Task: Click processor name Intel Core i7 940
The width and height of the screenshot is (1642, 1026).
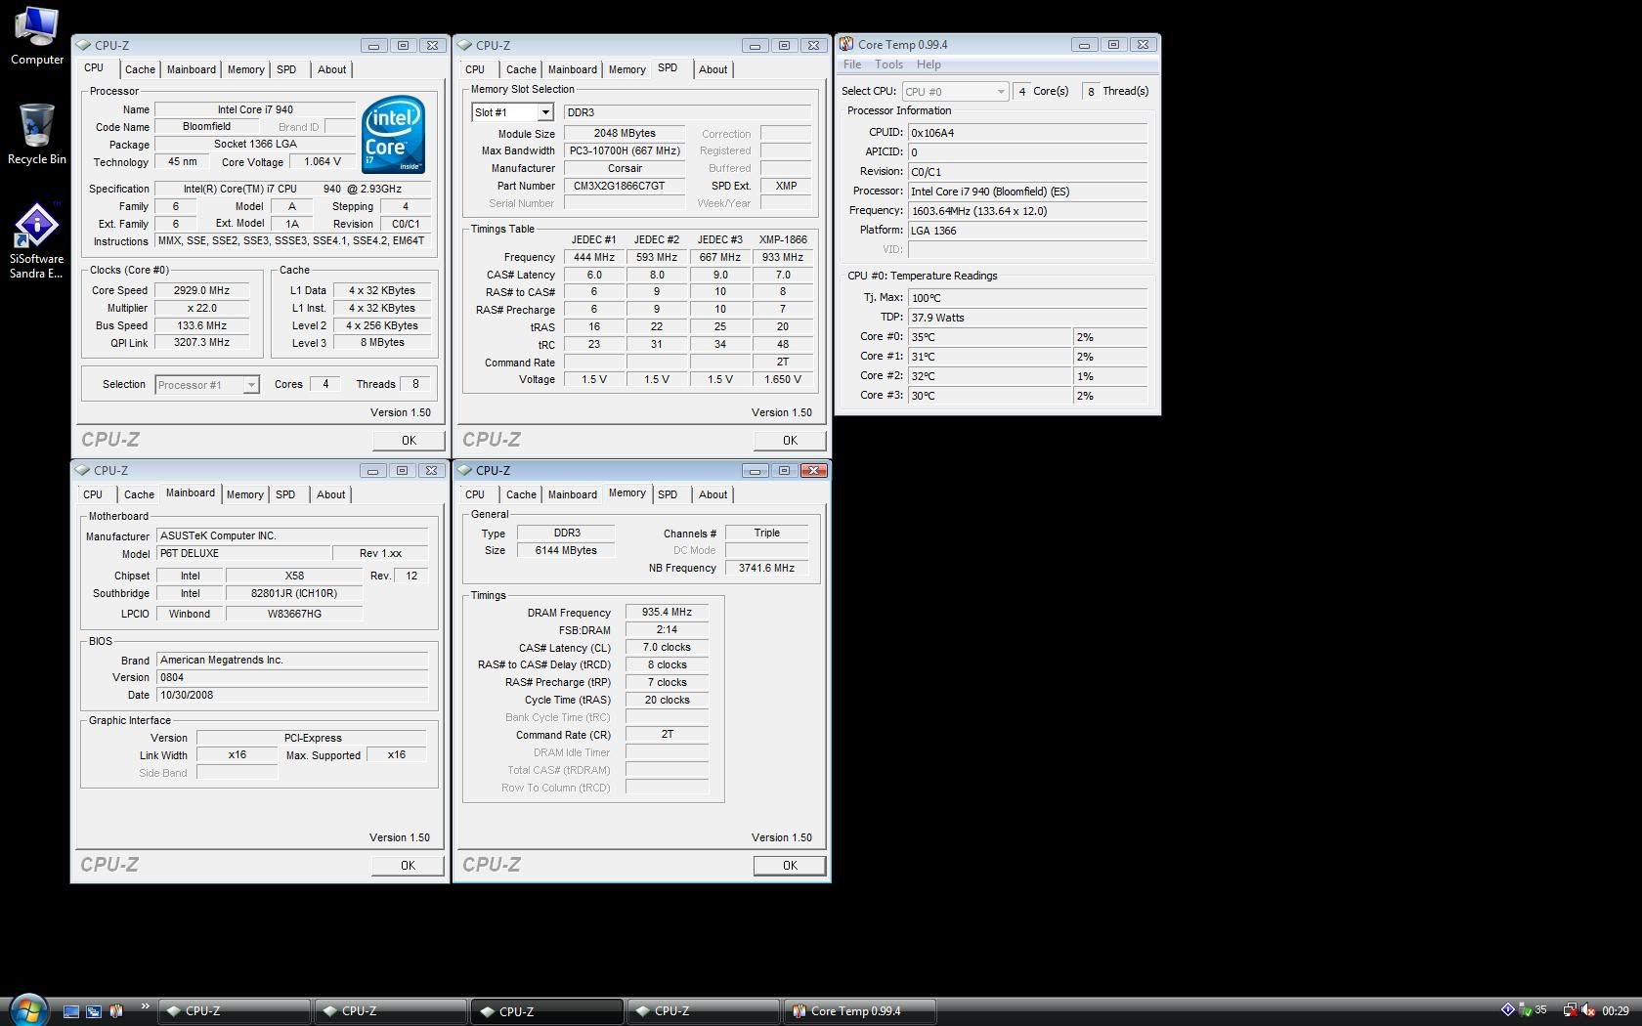Action: (x=255, y=109)
